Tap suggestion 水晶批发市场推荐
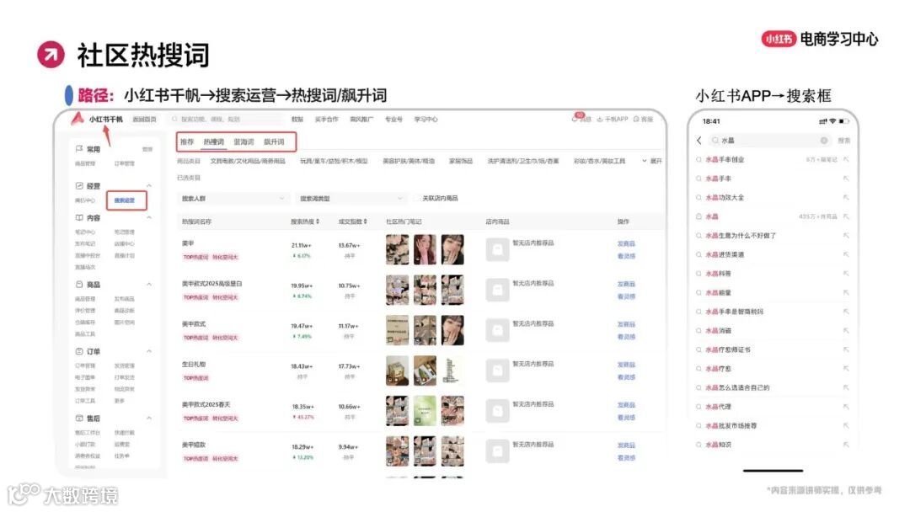Screen dimensions: 910x512 click(x=731, y=425)
